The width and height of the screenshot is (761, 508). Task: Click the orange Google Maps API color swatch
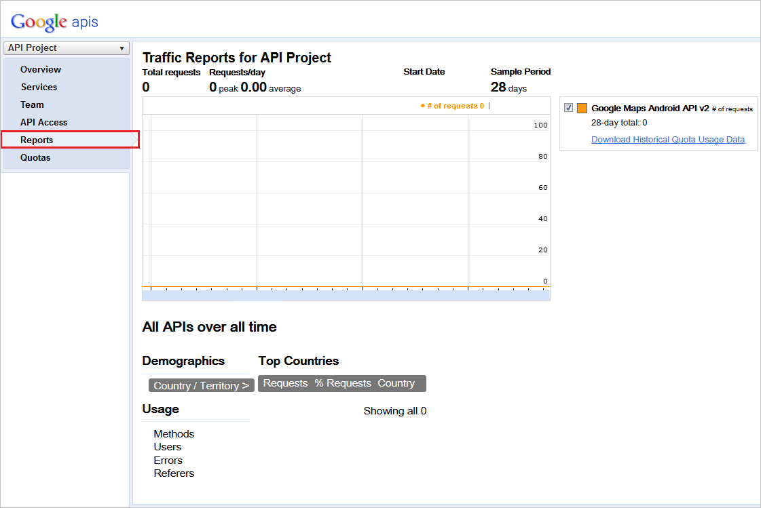point(582,108)
